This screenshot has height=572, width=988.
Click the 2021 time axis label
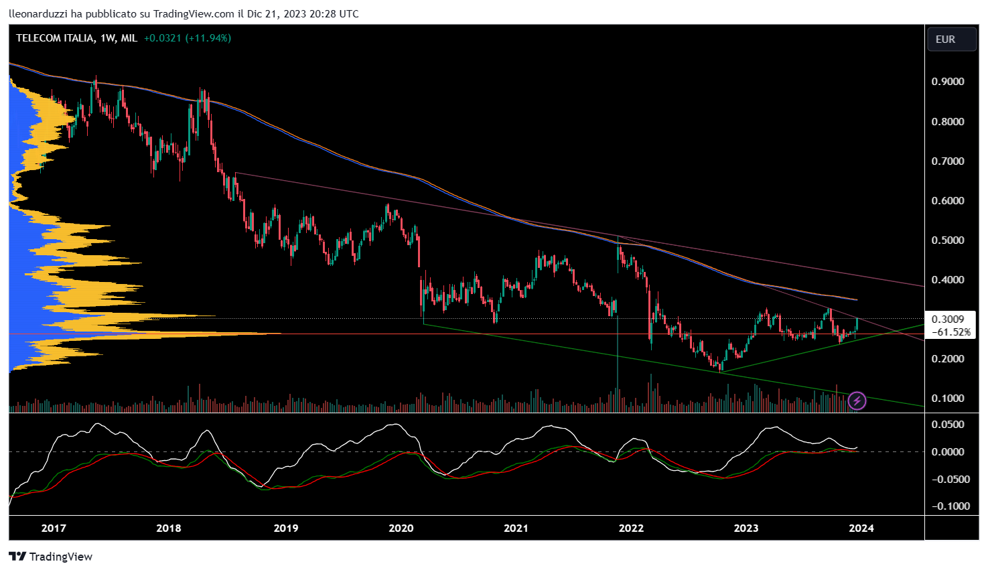coord(516,528)
